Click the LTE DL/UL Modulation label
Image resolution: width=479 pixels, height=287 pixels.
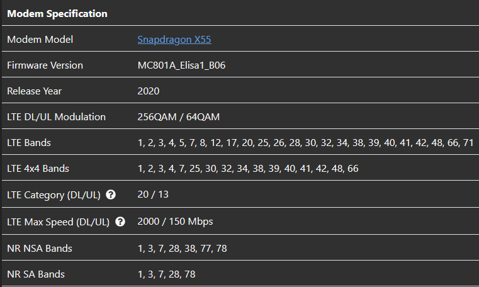(56, 117)
